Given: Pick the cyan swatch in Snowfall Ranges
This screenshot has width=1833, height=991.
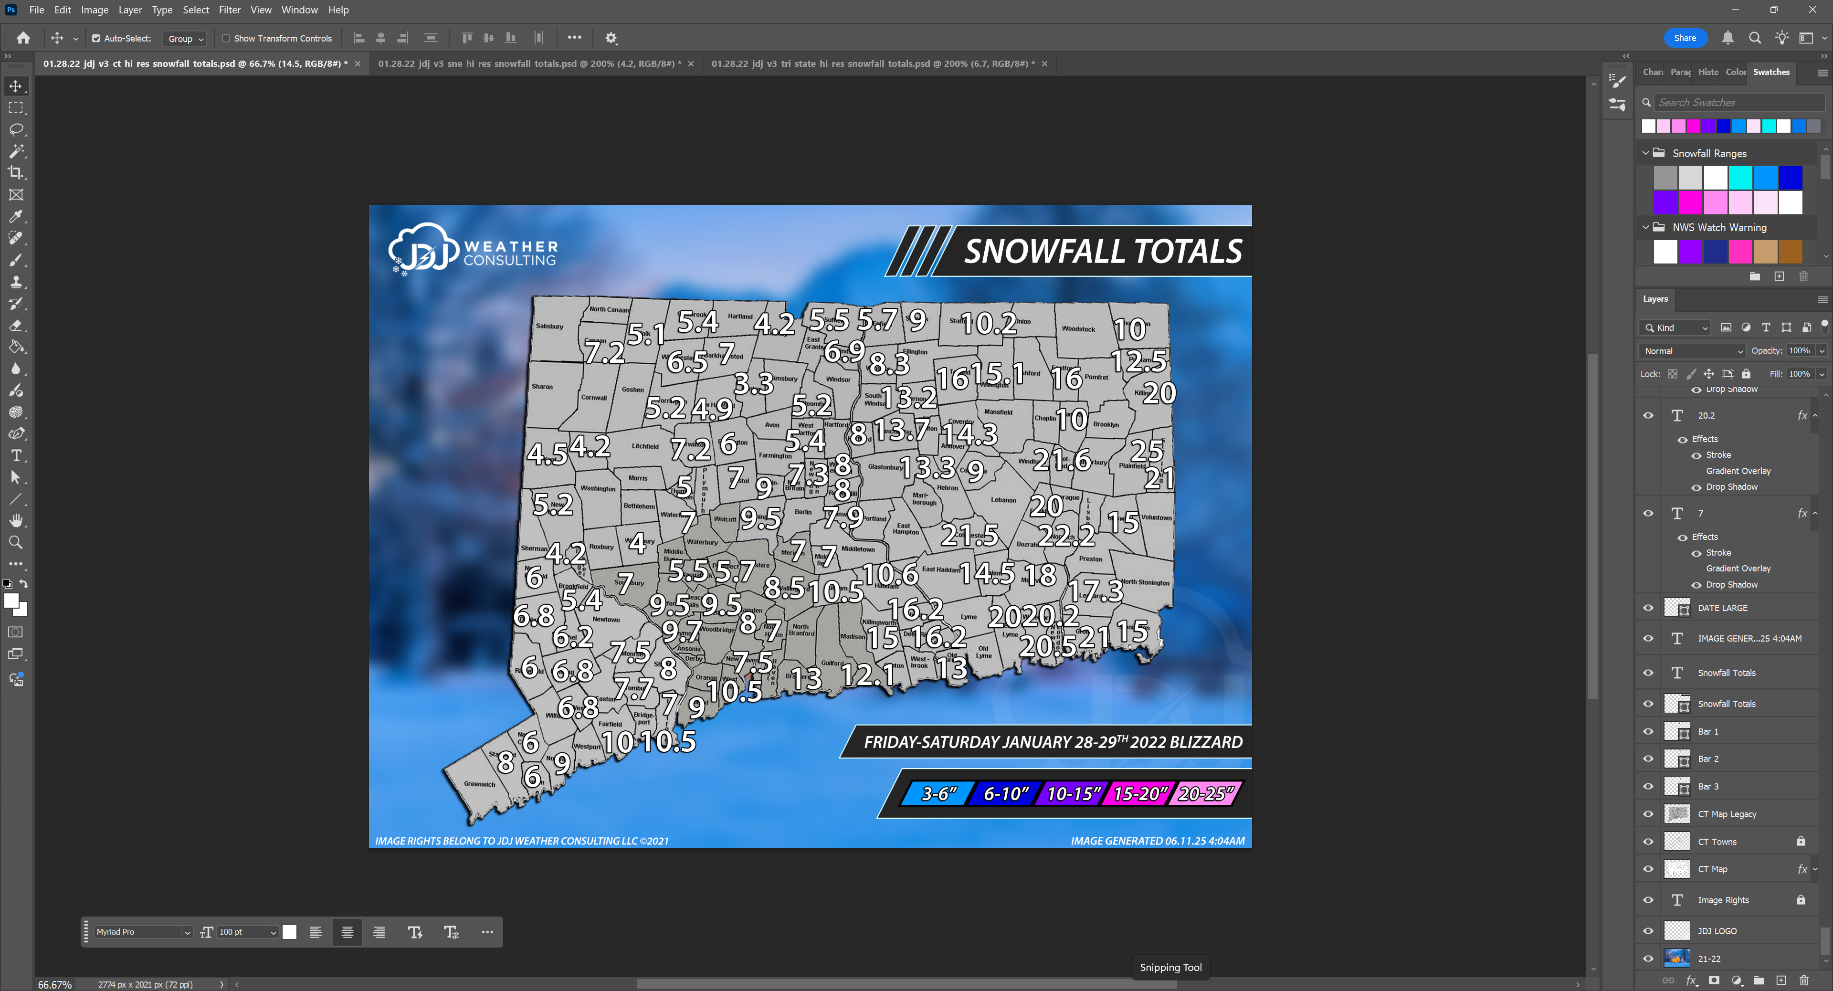Looking at the screenshot, I should click(x=1740, y=177).
